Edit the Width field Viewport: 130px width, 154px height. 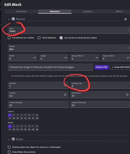pos(22,58)
